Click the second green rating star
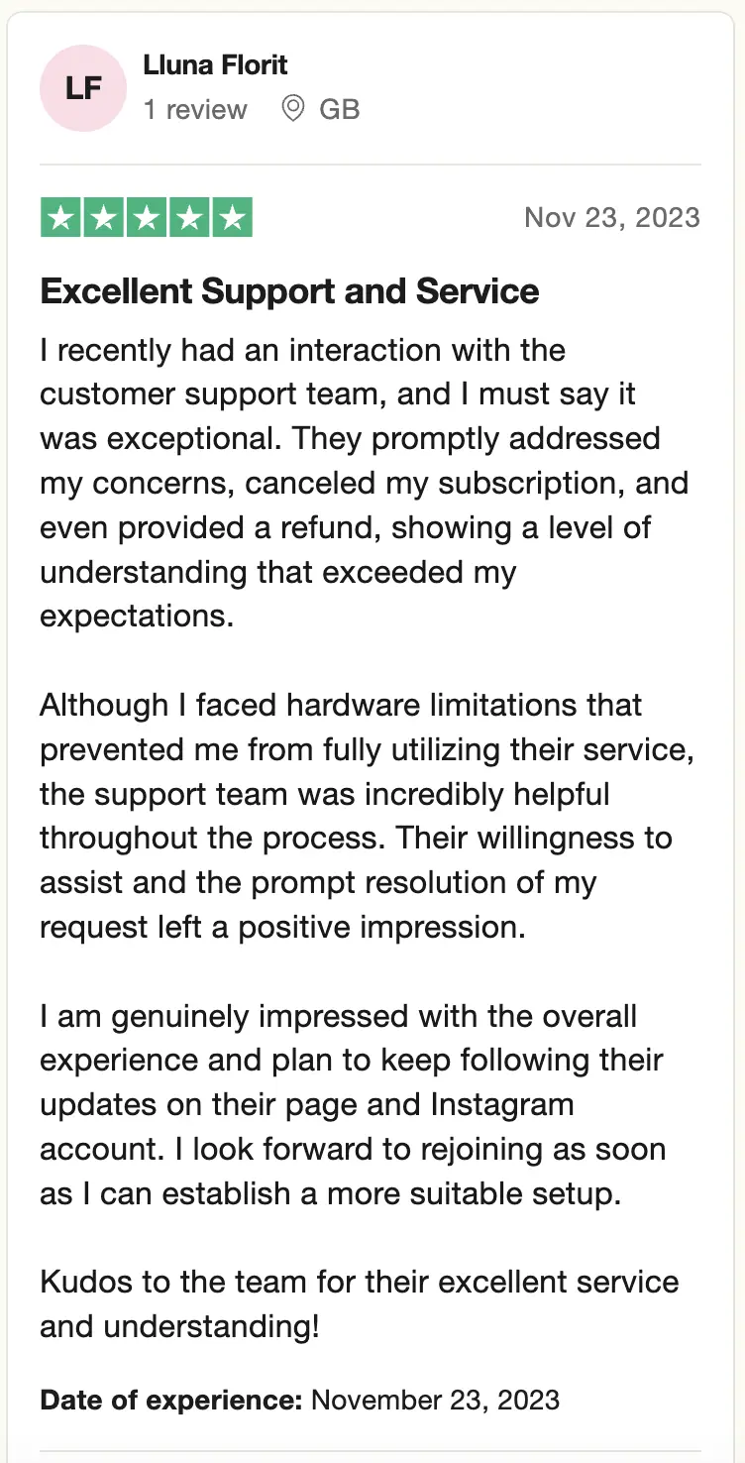Image resolution: width=745 pixels, height=1463 pixels. [x=104, y=218]
